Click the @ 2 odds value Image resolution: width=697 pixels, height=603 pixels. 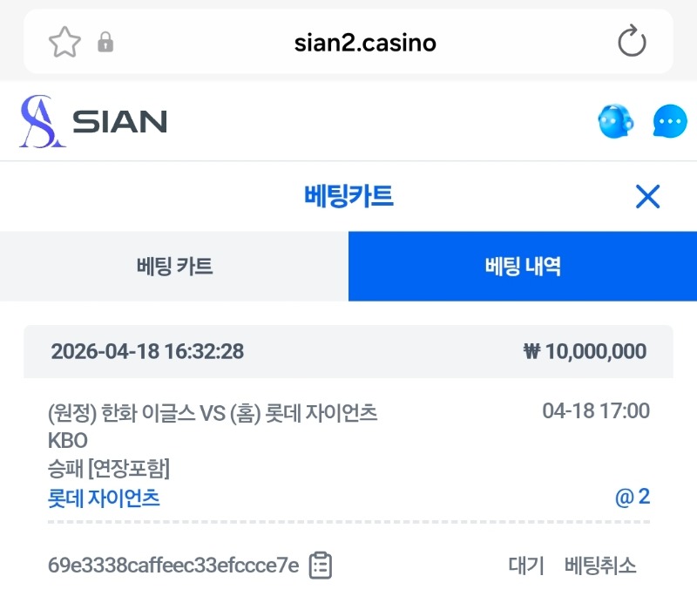[633, 498]
